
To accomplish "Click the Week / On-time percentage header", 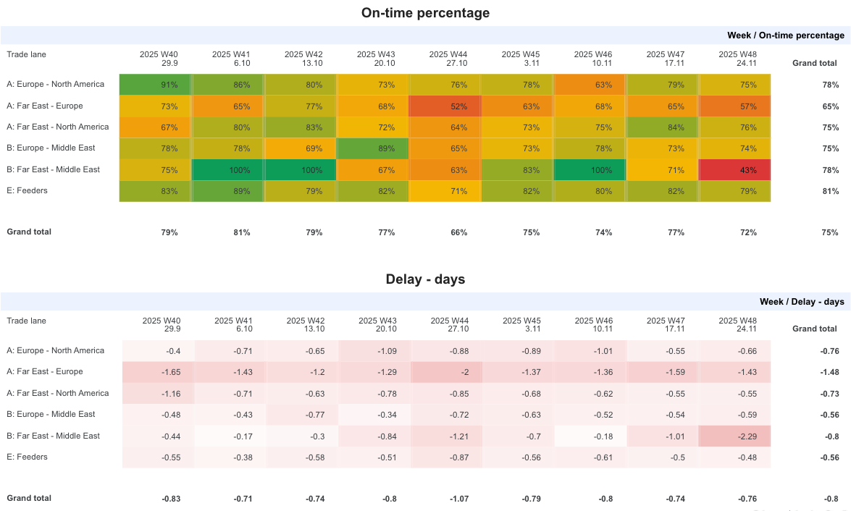I will 785,35.
